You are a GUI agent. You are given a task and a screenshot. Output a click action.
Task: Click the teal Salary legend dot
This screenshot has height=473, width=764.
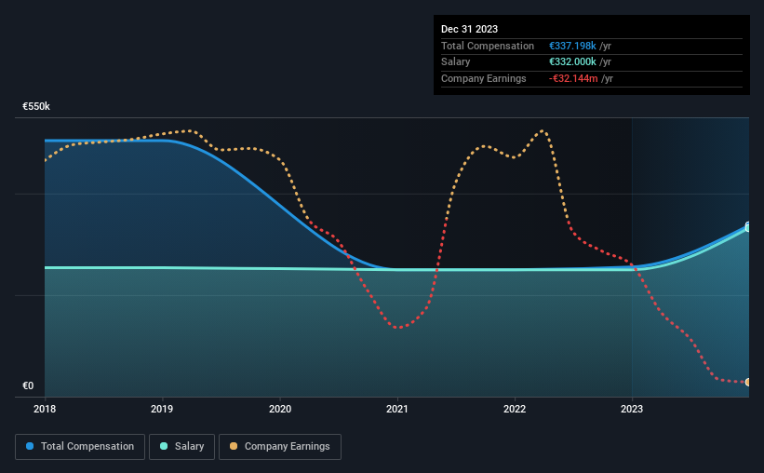164,446
